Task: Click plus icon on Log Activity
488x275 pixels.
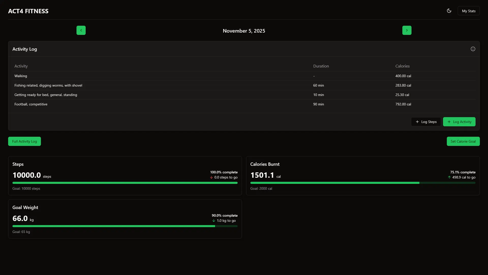Action: pos(449,122)
